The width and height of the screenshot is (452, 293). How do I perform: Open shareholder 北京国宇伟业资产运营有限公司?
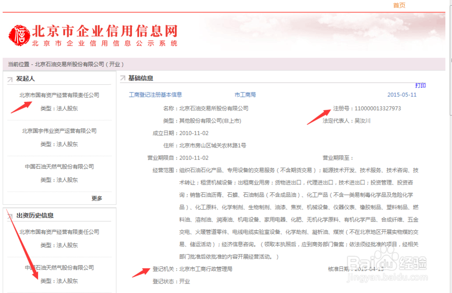pos(59,131)
